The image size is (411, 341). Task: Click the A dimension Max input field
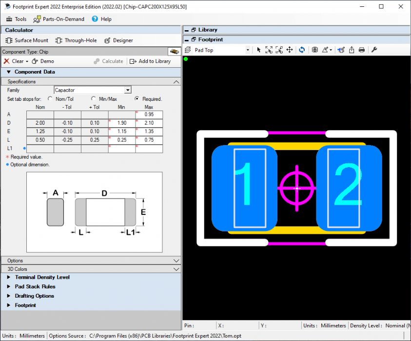149,114
